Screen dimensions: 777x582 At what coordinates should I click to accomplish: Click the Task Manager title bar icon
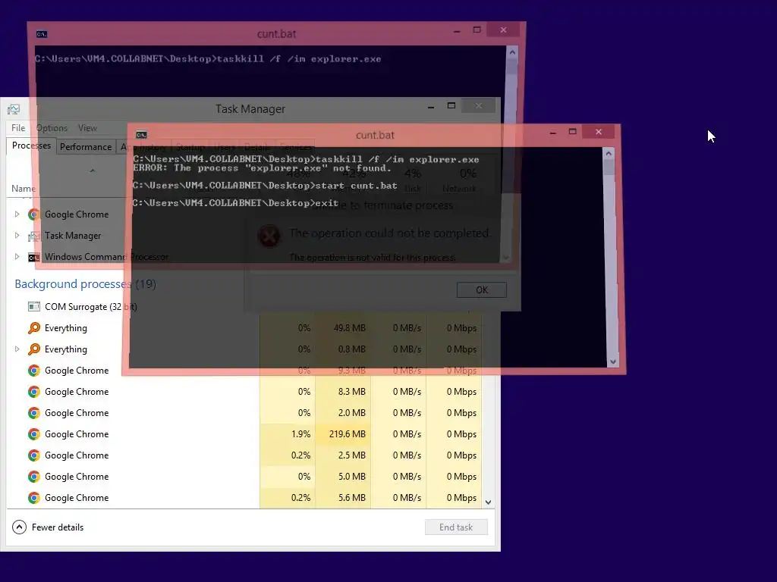[x=14, y=109]
